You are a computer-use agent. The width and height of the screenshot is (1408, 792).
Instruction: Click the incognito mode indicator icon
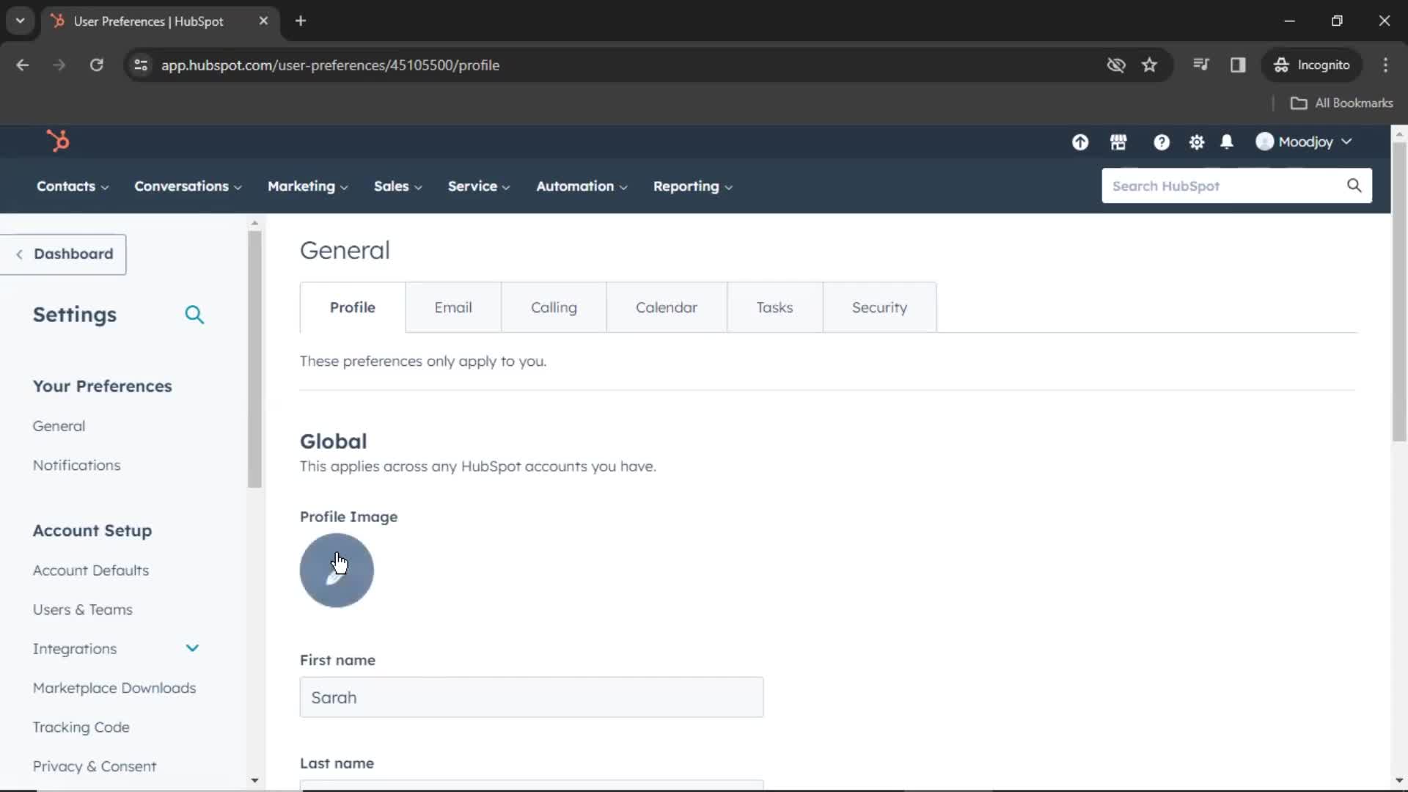1281,65
